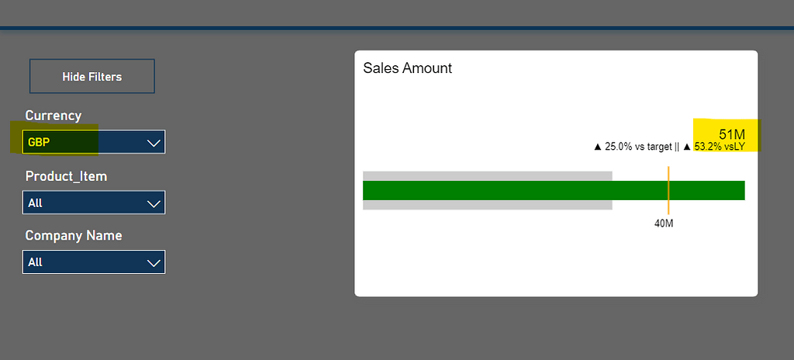Click the up triangle before 53.2% vsLY

click(x=687, y=146)
